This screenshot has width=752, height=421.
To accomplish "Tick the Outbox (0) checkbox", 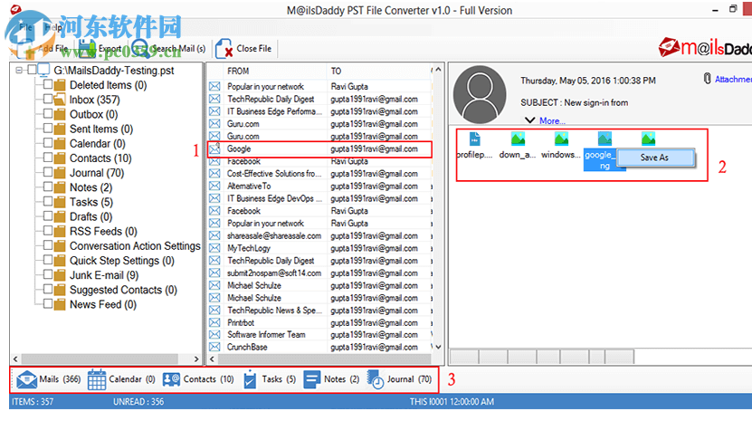I will point(47,114).
